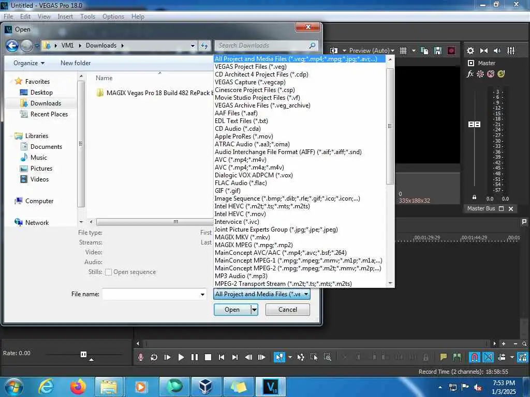Open the Options menu
The width and height of the screenshot is (530, 397).
[x=113, y=17]
